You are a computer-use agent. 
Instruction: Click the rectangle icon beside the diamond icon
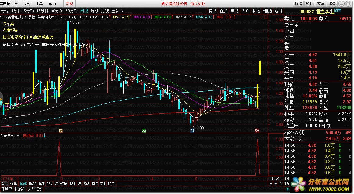point(266,17)
